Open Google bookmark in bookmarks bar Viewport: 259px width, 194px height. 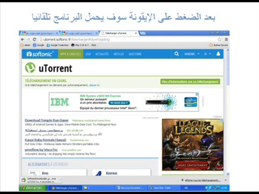[x=39, y=45]
